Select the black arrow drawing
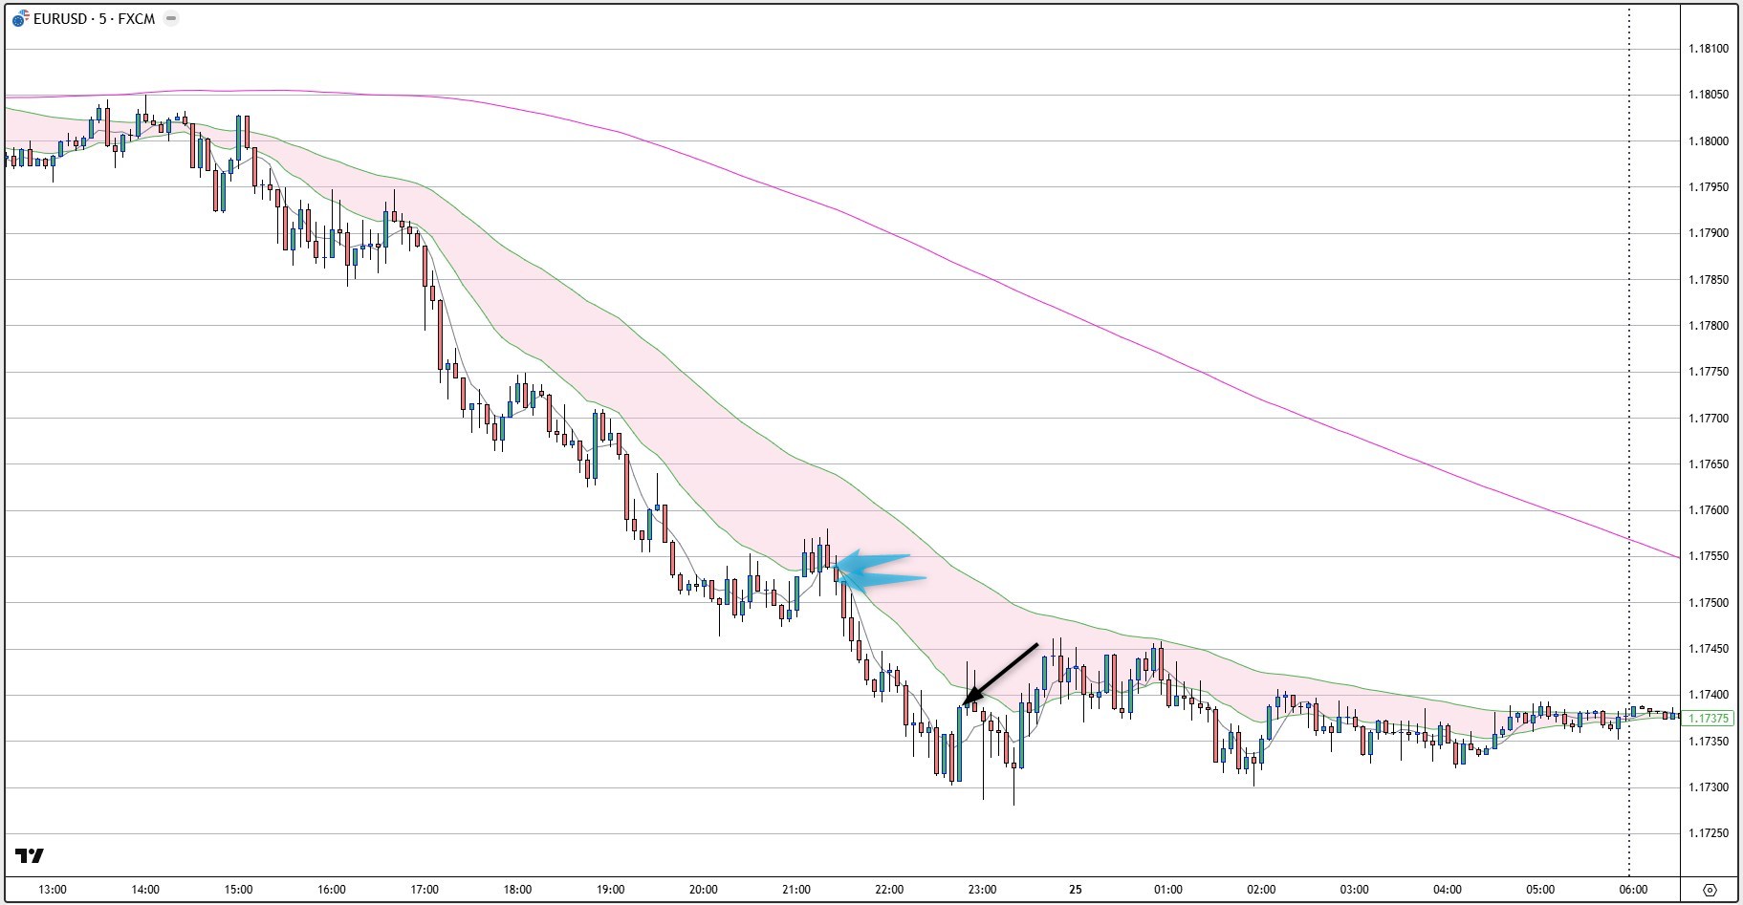This screenshot has height=905, width=1743. 1002,674
